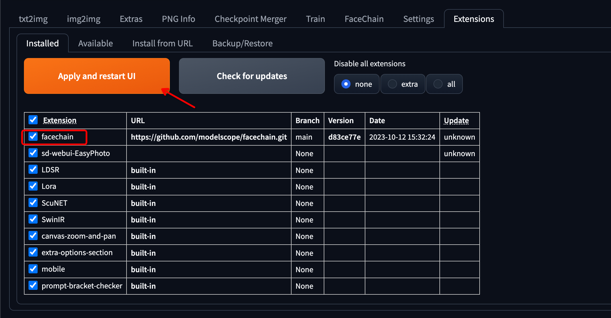Click the facechain extension checkbox
Viewport: 611px width, 318px height.
pyautogui.click(x=33, y=137)
